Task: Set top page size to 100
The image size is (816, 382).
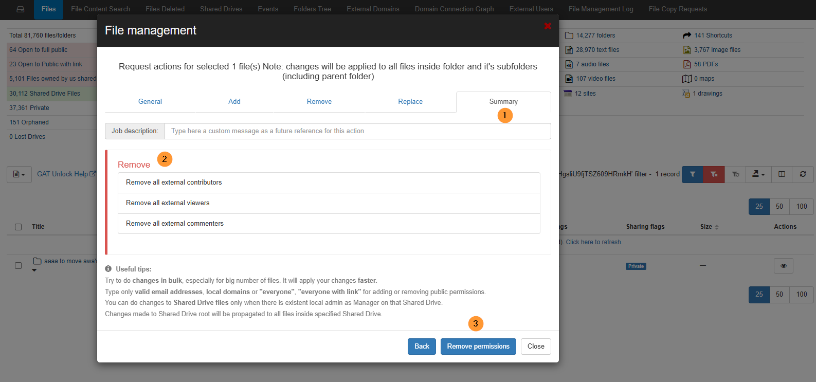Action: point(802,206)
